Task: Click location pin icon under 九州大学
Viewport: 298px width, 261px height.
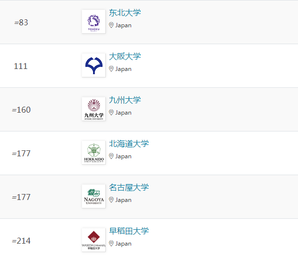Action: pyautogui.click(x=112, y=113)
